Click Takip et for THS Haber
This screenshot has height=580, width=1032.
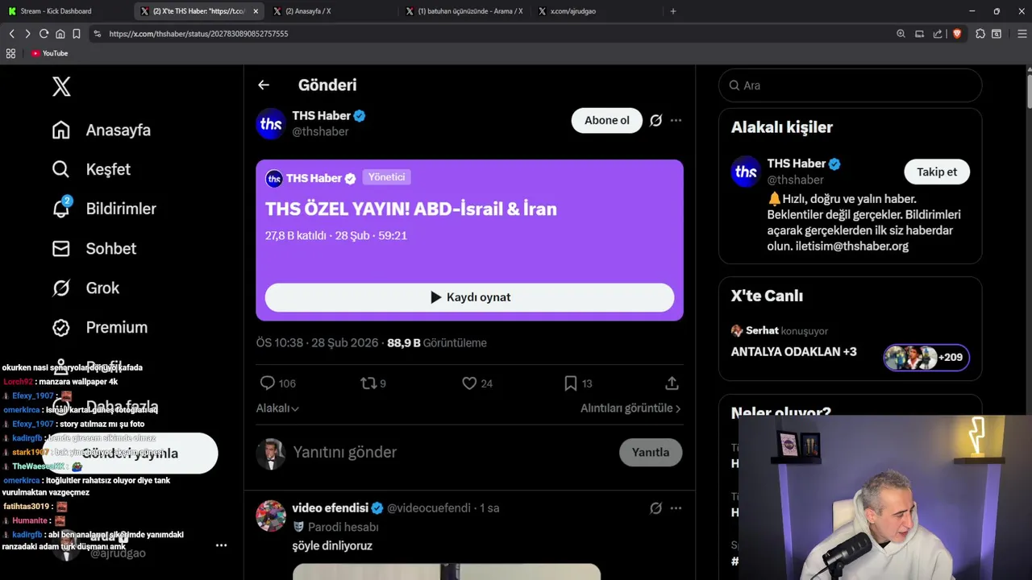[936, 172]
